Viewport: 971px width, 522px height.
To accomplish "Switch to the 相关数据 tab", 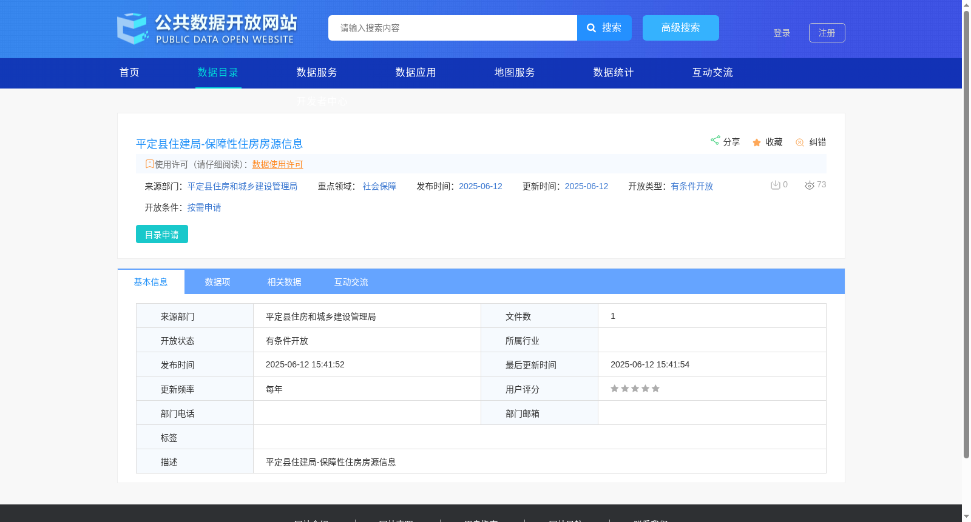I will 285,282.
